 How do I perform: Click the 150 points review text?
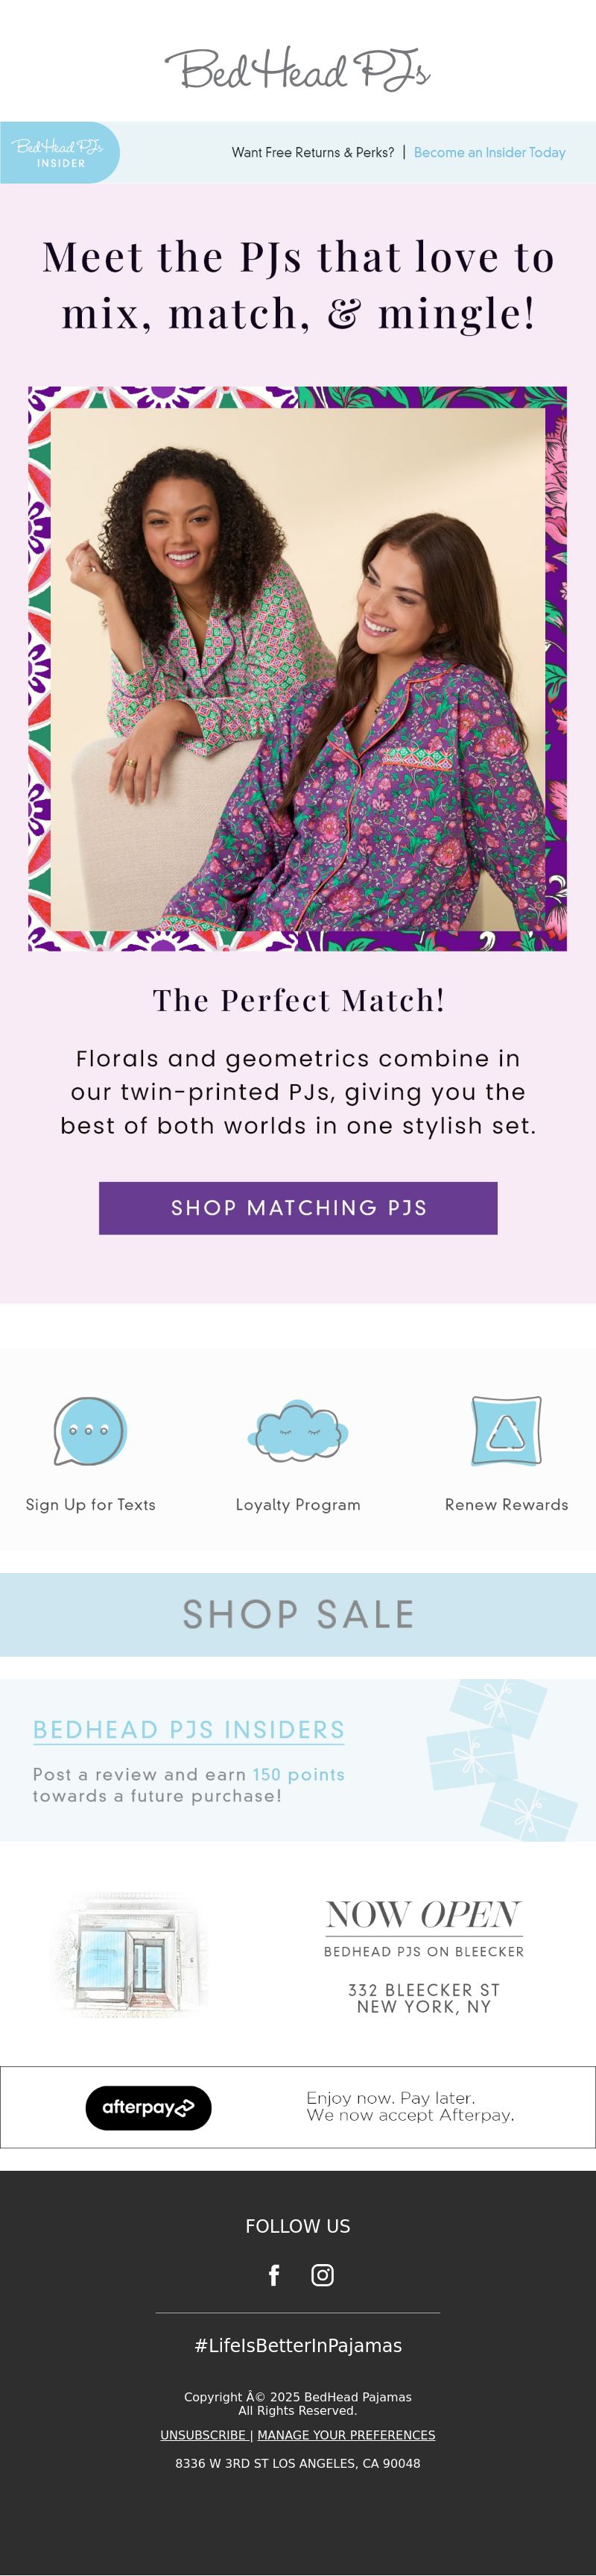(x=297, y=1773)
